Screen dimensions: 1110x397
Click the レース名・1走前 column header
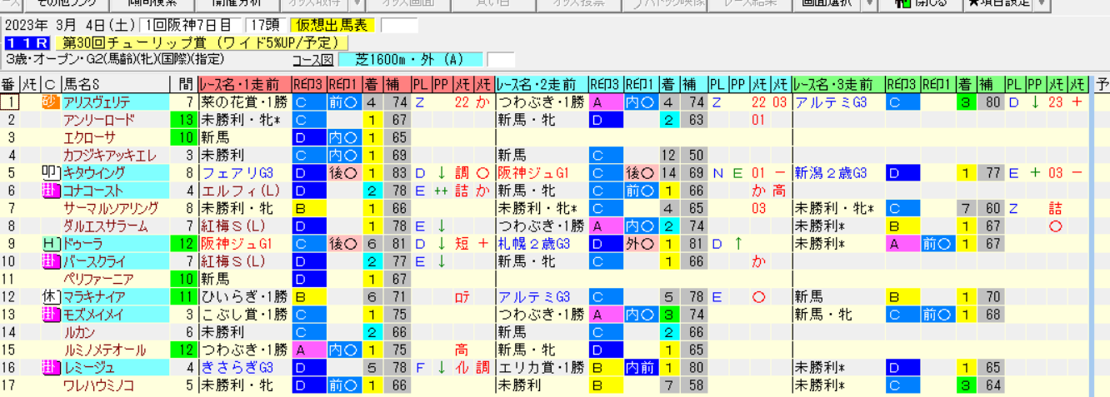point(244,84)
